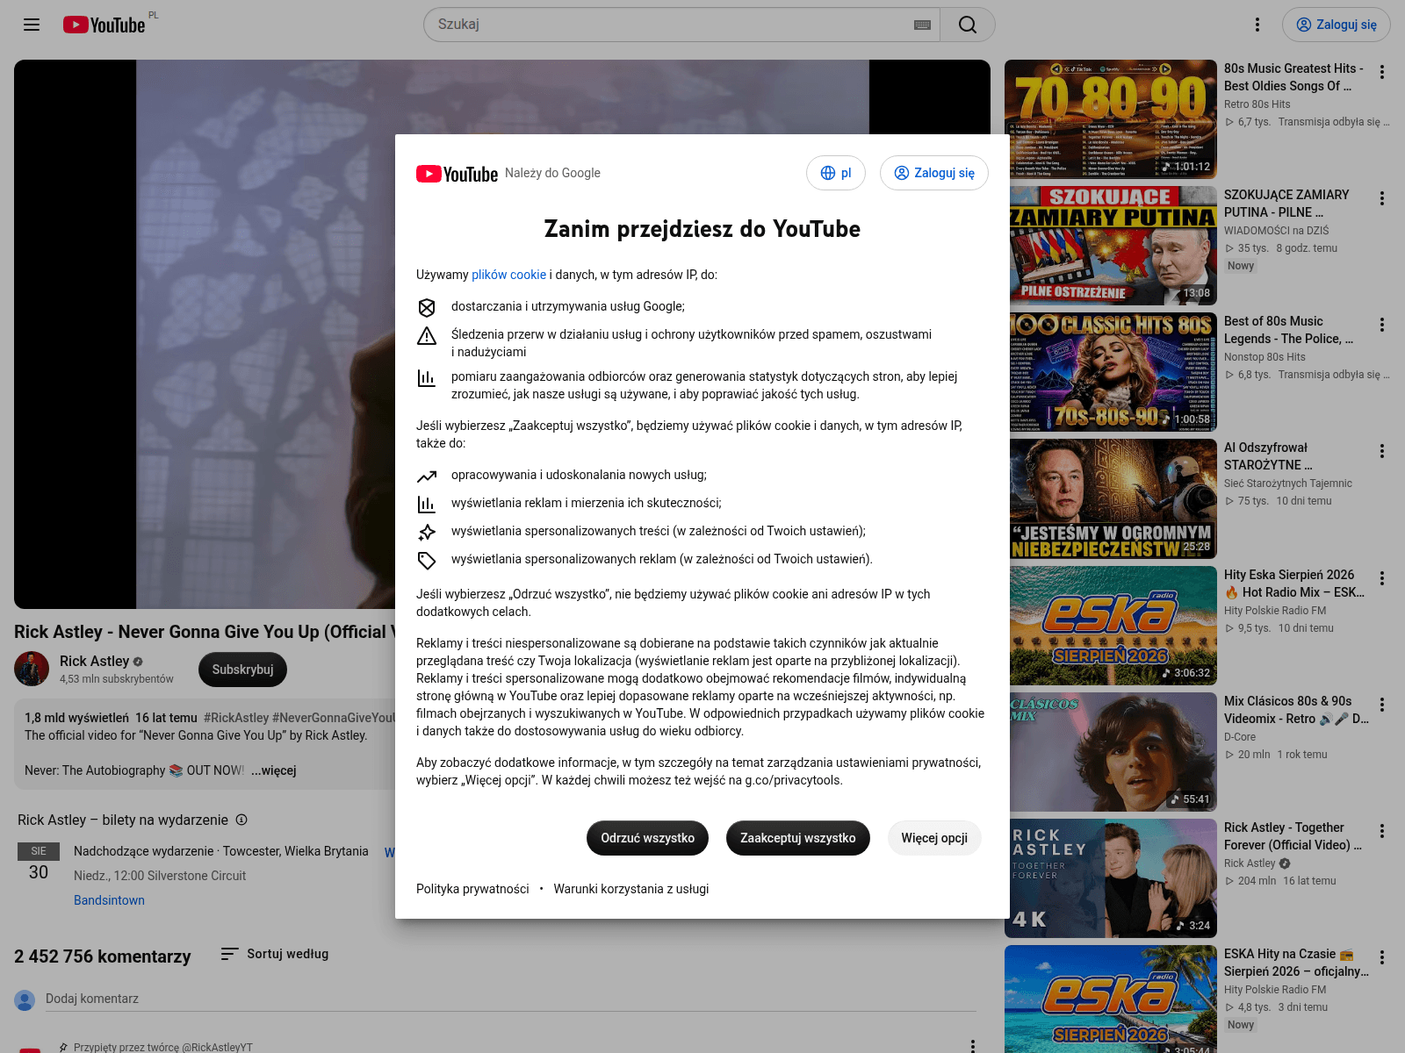
Task: Open options on the pinned comment
Action: 972,1045
